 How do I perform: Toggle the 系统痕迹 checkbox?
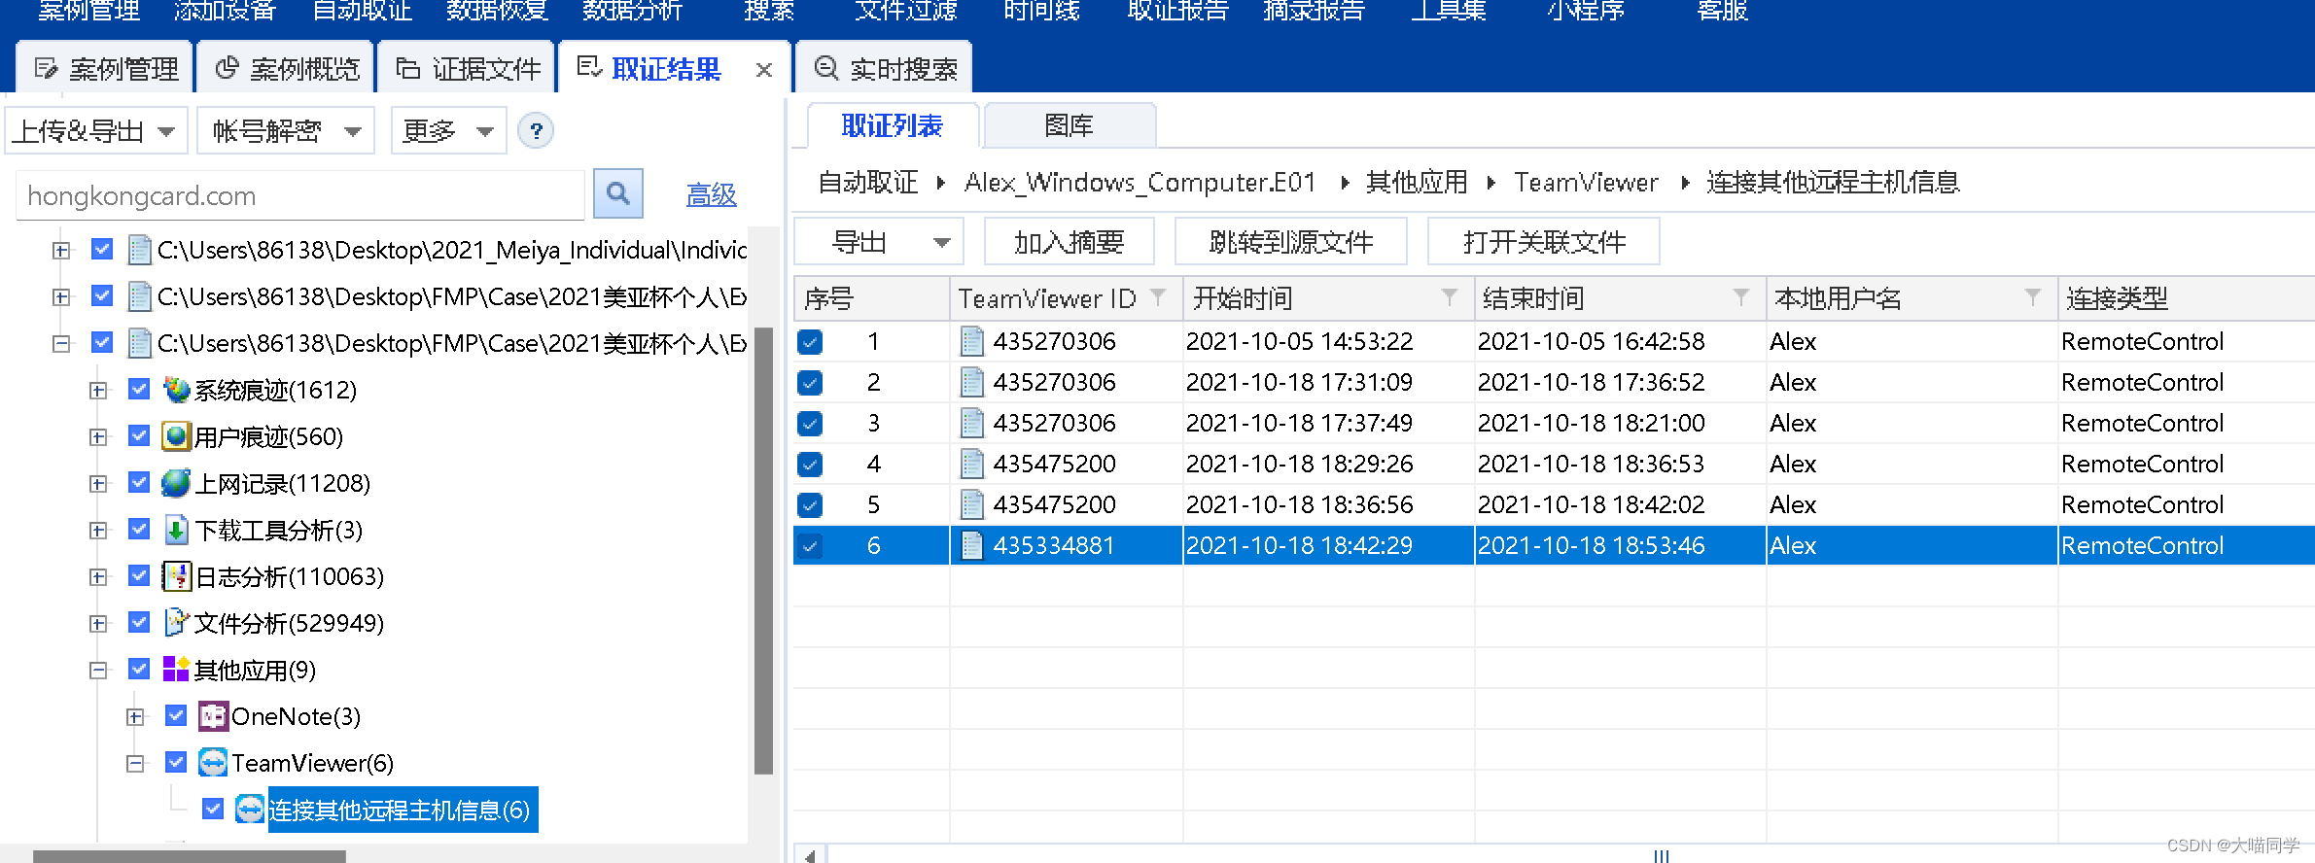[139, 389]
